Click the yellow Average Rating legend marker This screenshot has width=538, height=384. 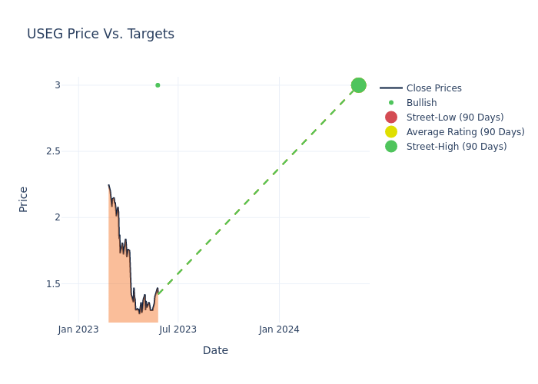tap(390, 132)
